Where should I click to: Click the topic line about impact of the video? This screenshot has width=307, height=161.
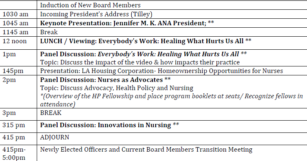(x=140, y=62)
